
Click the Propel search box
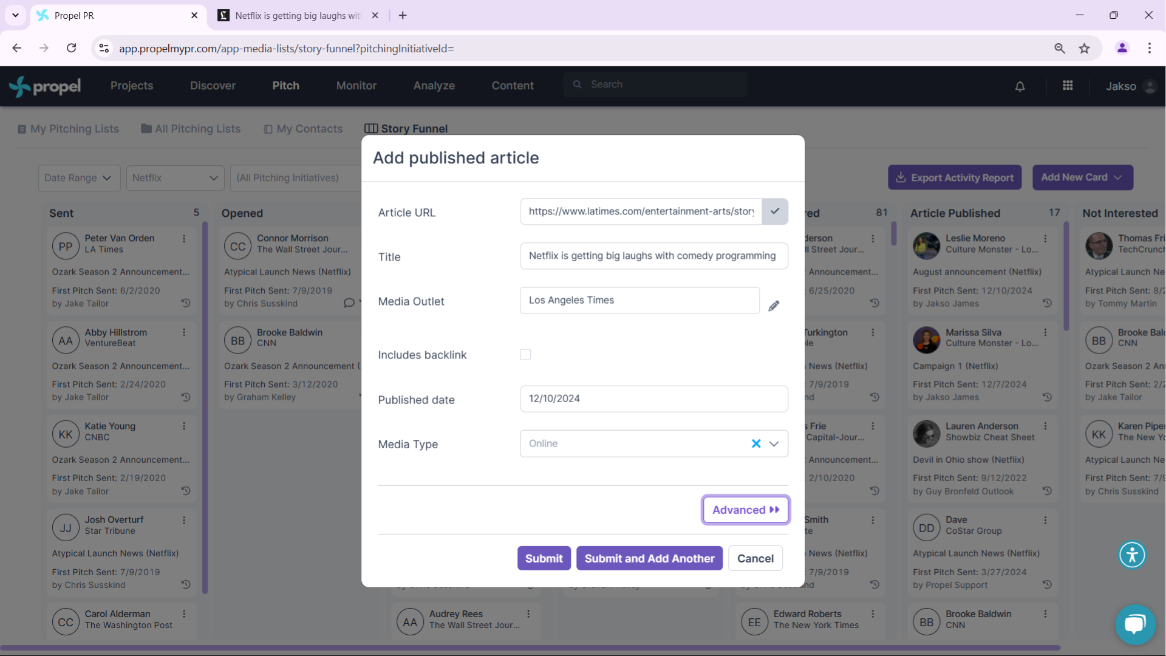655,84
